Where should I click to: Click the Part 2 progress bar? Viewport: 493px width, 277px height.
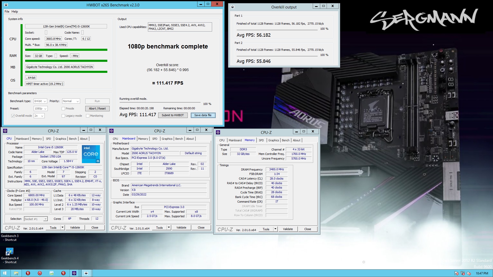[277, 56]
